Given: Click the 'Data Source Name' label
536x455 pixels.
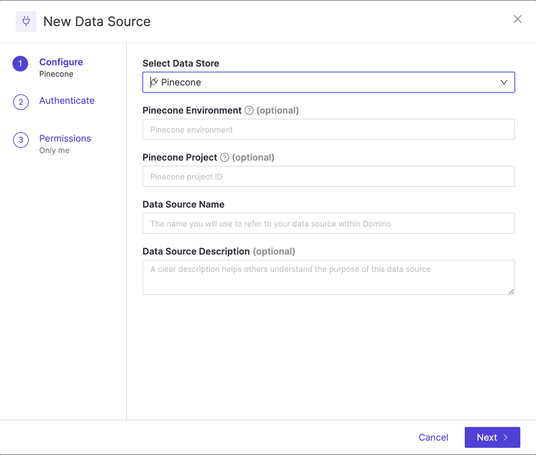Looking at the screenshot, I should point(183,204).
